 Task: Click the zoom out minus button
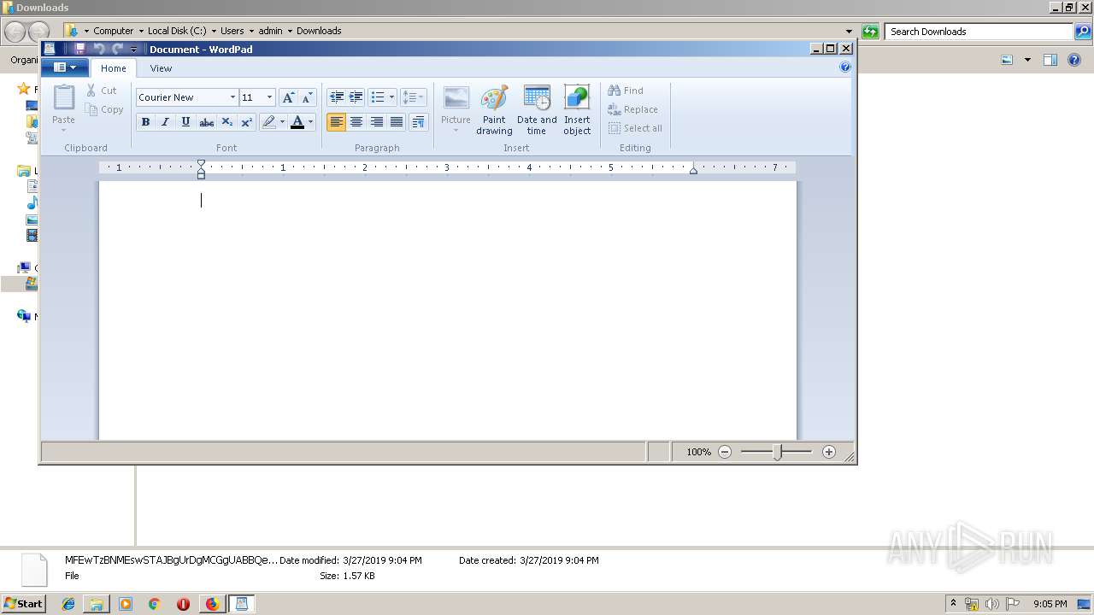click(x=725, y=452)
